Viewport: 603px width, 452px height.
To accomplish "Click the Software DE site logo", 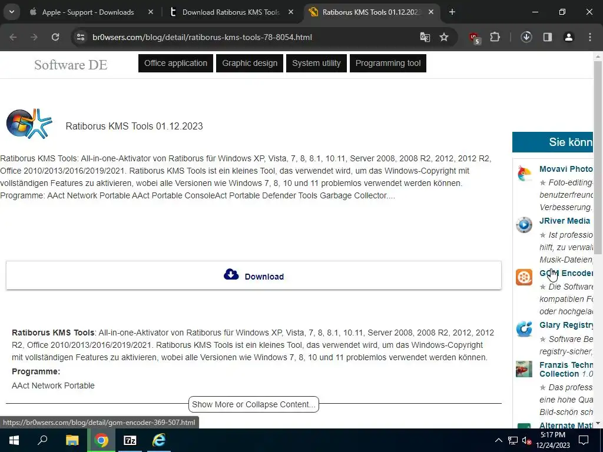I will [71, 65].
